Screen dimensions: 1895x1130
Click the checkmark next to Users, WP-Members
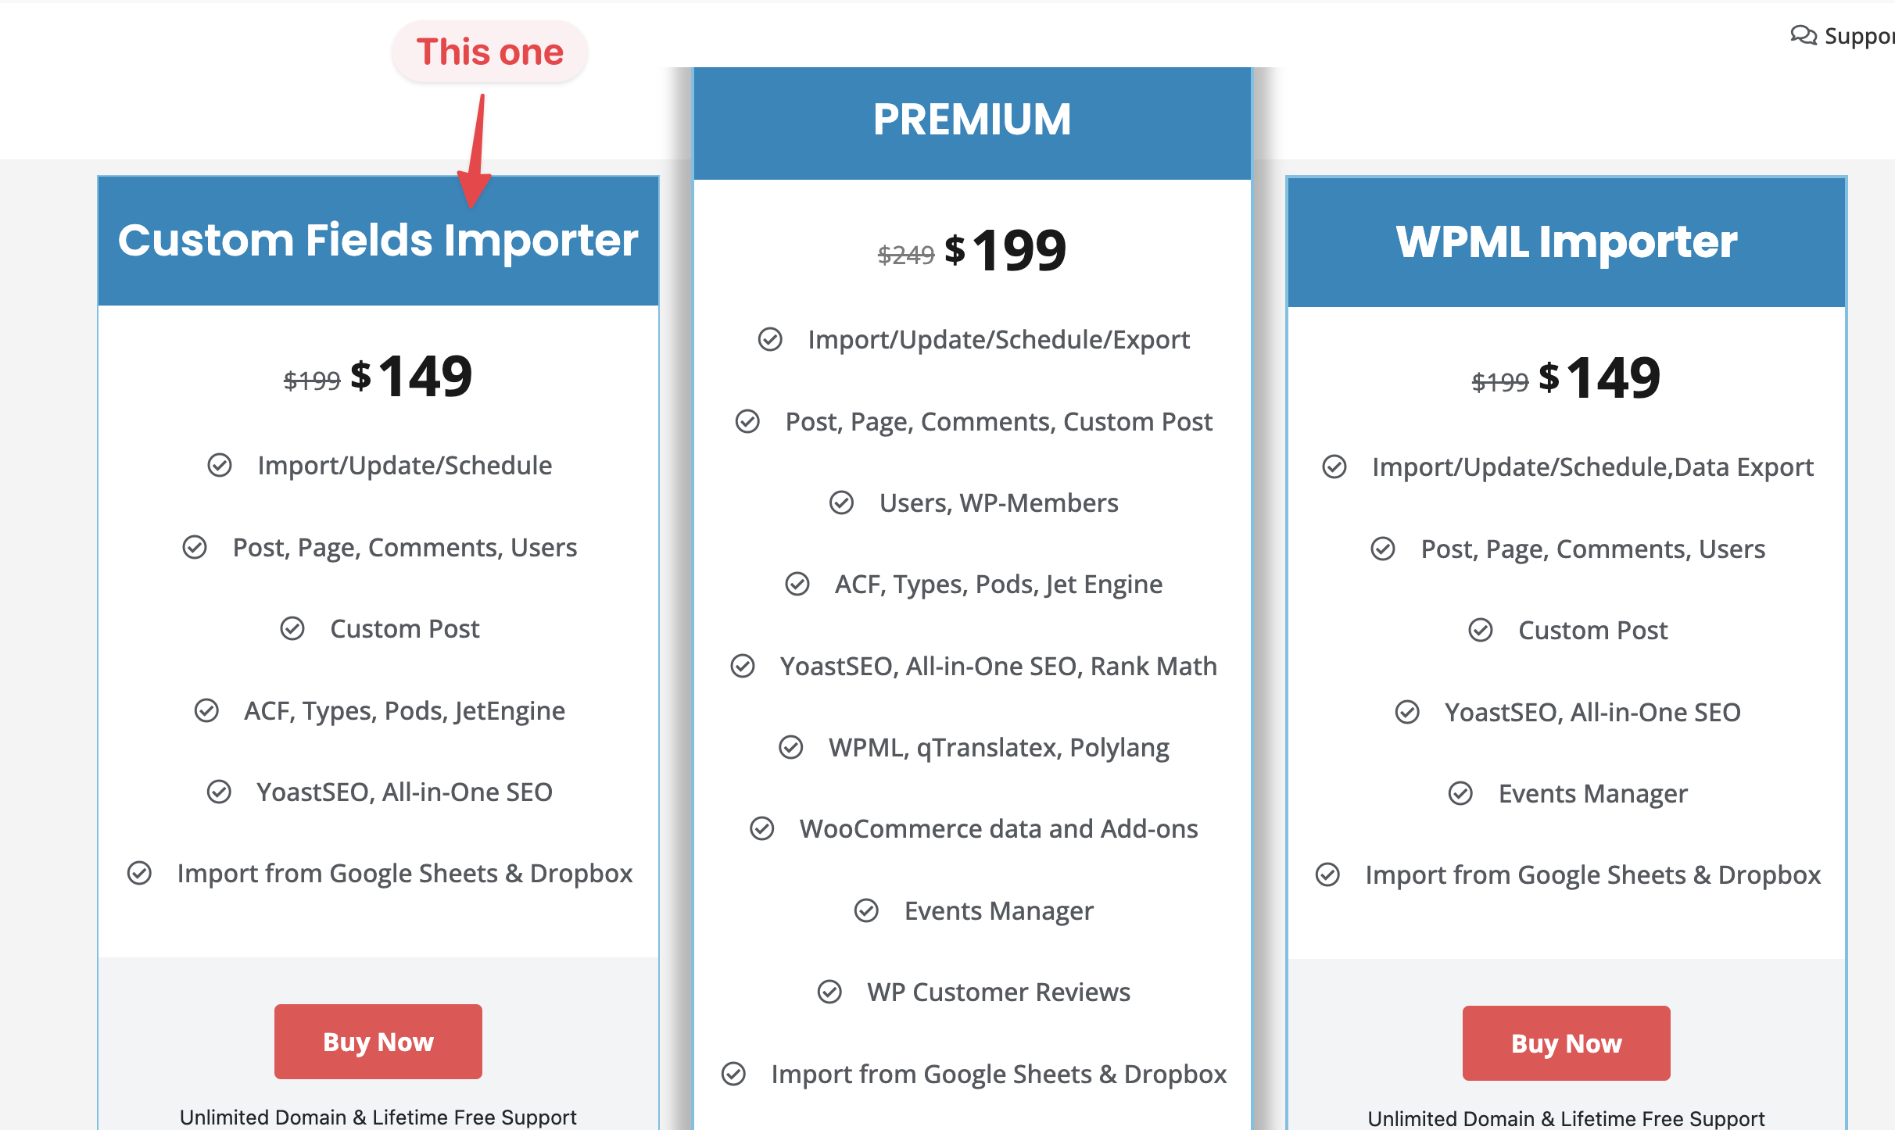[842, 503]
